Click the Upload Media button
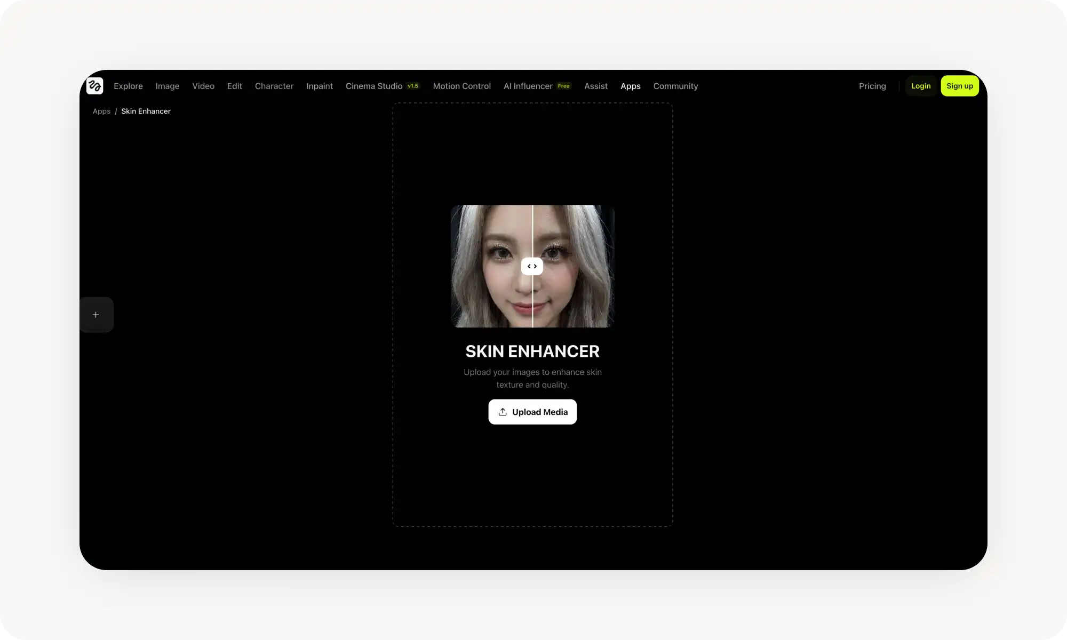The image size is (1067, 640). pos(532,412)
